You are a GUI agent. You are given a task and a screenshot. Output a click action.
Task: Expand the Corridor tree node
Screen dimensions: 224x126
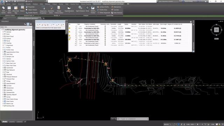click(x=3, y=85)
